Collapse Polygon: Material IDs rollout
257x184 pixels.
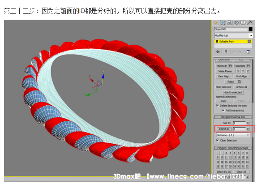coord(233,117)
